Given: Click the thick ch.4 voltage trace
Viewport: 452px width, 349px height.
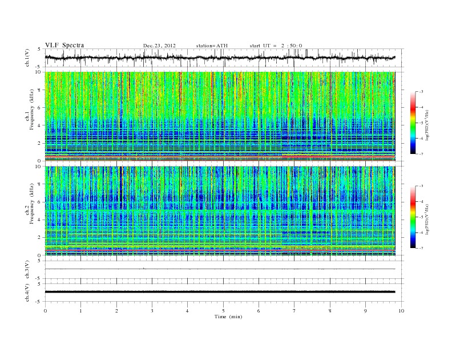Looking at the screenshot, I should [220, 292].
